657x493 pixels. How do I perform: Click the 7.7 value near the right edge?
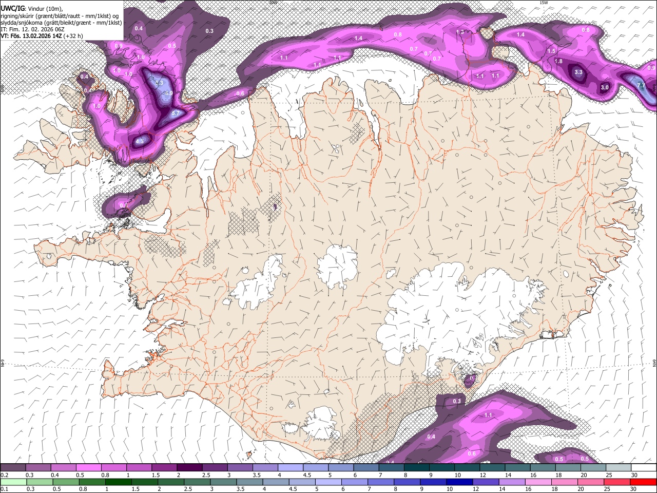[641, 85]
